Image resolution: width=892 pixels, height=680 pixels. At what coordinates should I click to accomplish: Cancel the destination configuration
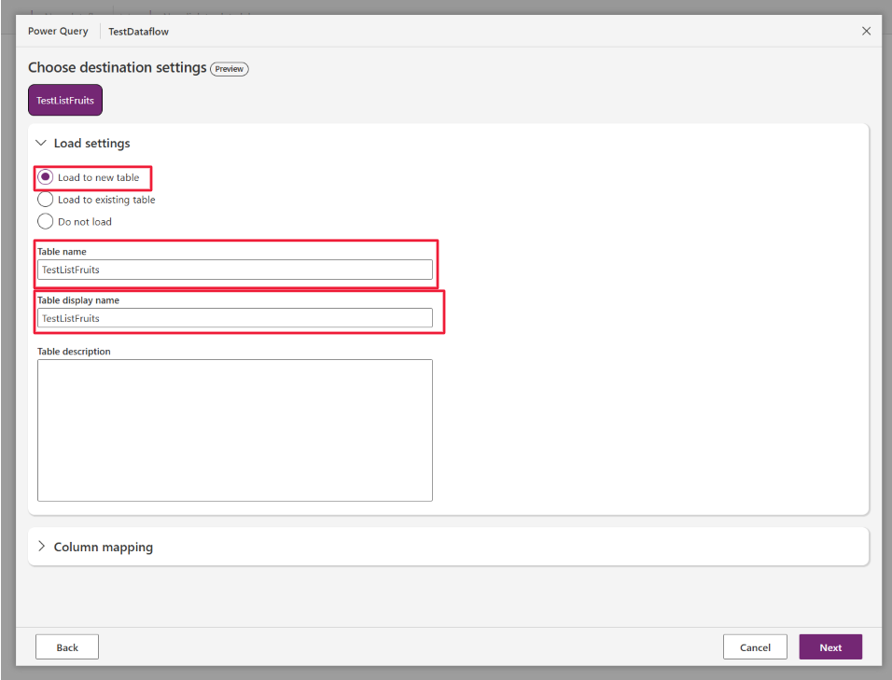tap(754, 646)
